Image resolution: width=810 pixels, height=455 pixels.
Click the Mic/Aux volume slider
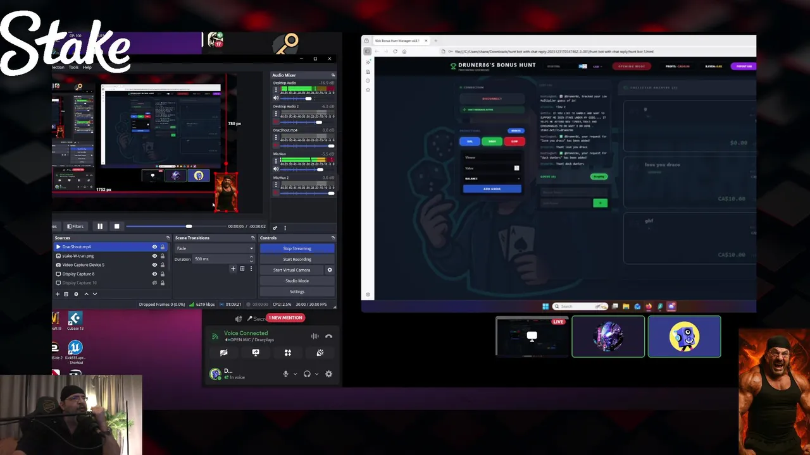click(306, 169)
